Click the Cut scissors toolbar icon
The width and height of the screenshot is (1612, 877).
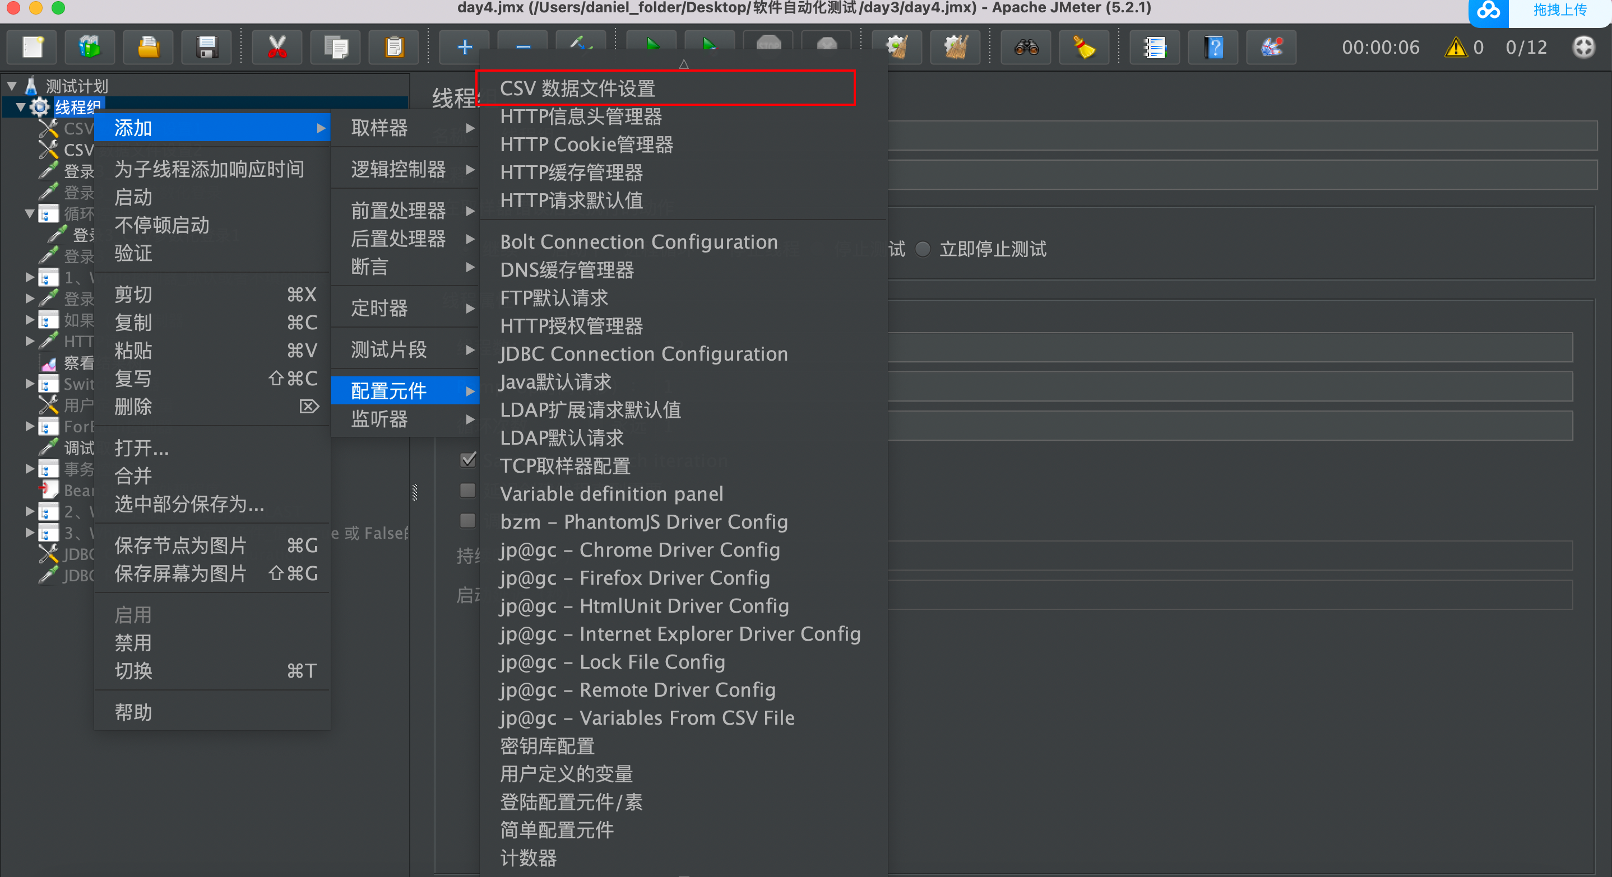[x=276, y=48]
